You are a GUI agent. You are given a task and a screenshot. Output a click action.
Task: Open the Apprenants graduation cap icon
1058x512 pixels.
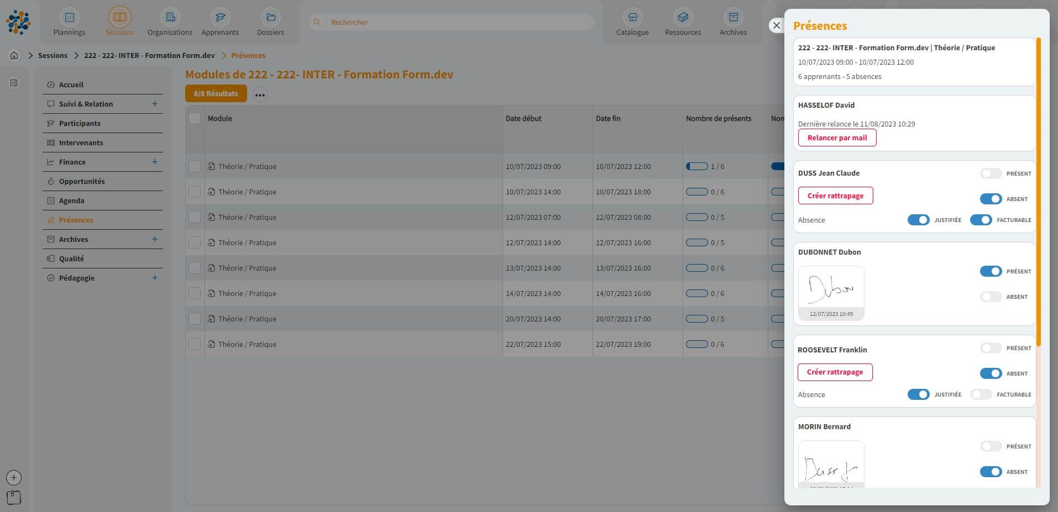pyautogui.click(x=220, y=18)
